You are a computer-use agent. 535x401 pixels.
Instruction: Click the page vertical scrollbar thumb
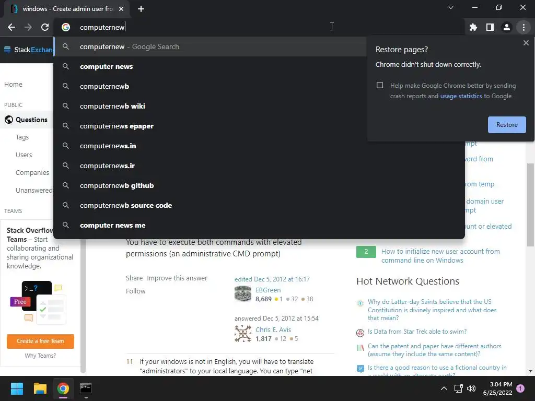click(x=530, y=205)
